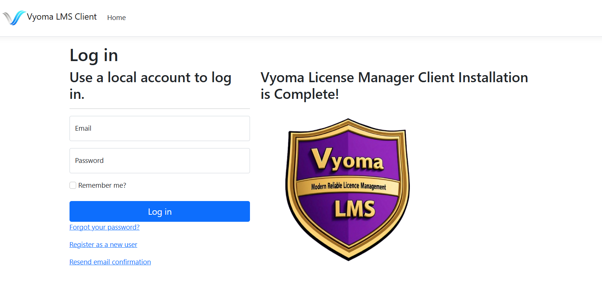This screenshot has height=301, width=602.
Task: Click inside the Email input field
Action: (x=159, y=128)
